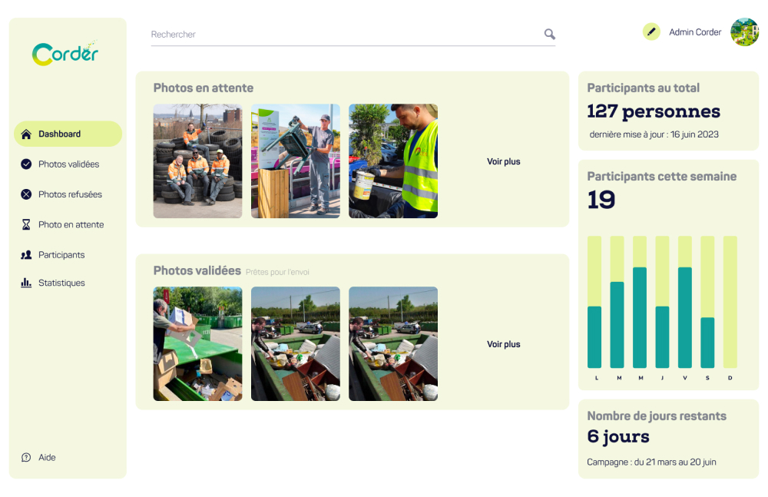Click the hourglass icon for Photo en attente

25,224
